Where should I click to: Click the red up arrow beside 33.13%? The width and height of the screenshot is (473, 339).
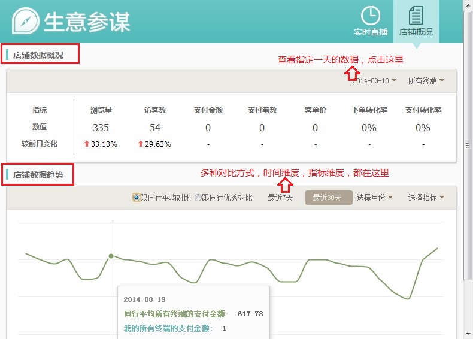[87, 144]
